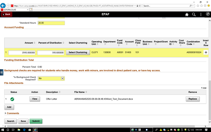Click the left side panel pause tab
The height and width of the screenshot is (132, 211).
pyautogui.click(x=1, y=72)
